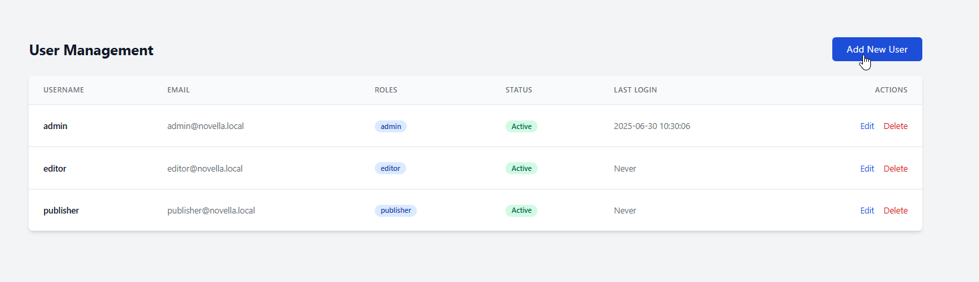Image resolution: width=979 pixels, height=282 pixels.
Task: Click the Active status badge for admin
Action: click(x=521, y=126)
